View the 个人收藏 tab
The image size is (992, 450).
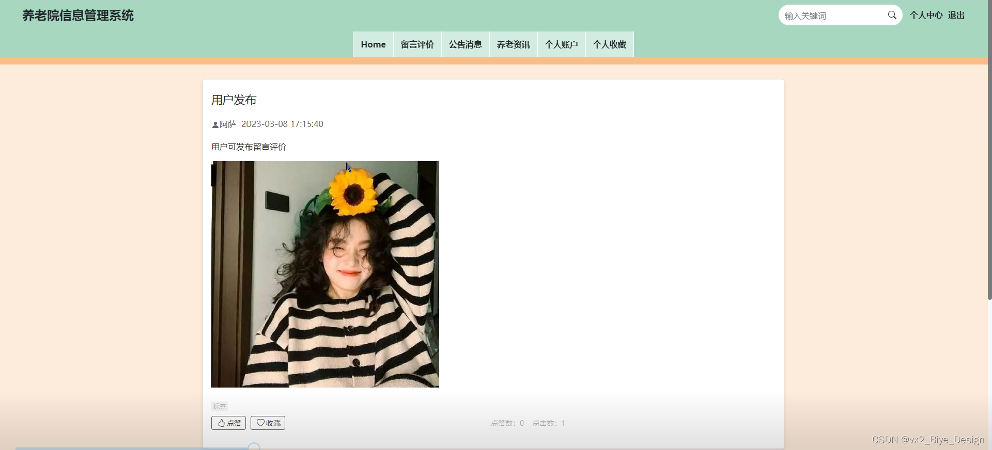tap(610, 44)
